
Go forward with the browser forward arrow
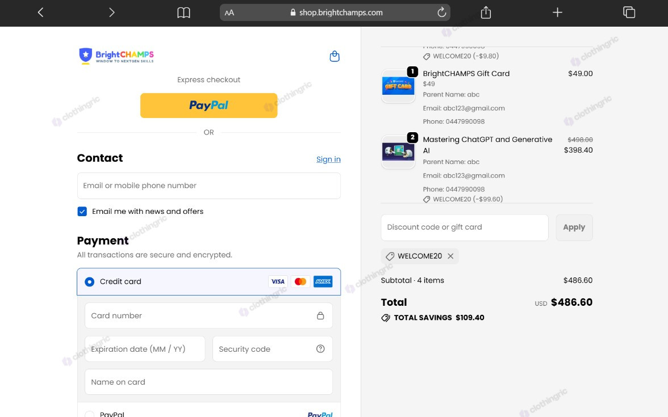point(111,12)
